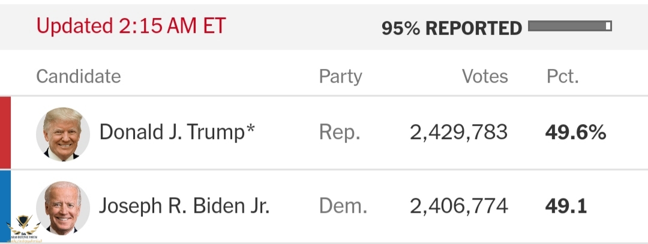Click the Arab Defense Forum watermark logo
The width and height of the screenshot is (648, 244).
coord(24,228)
